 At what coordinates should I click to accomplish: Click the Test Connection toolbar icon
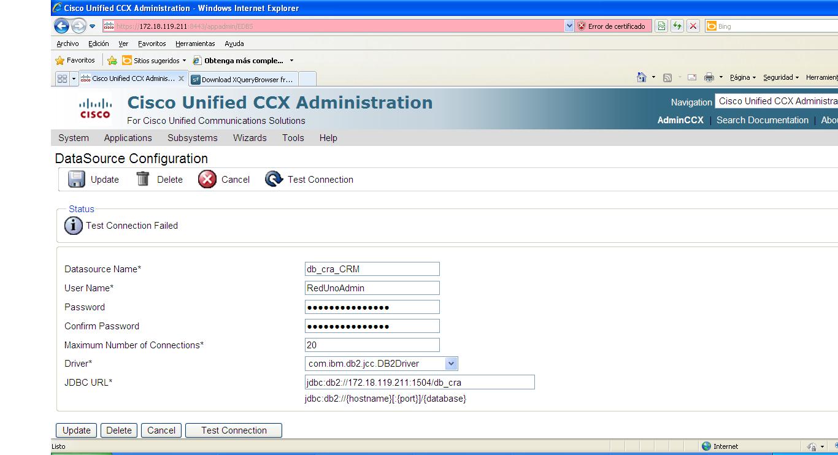(274, 179)
